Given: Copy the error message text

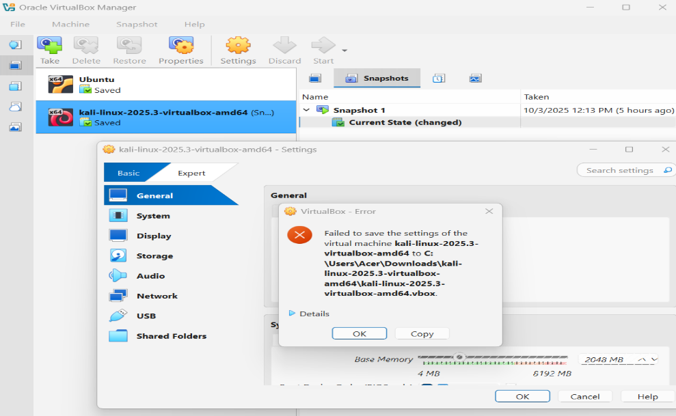Looking at the screenshot, I should coord(422,334).
